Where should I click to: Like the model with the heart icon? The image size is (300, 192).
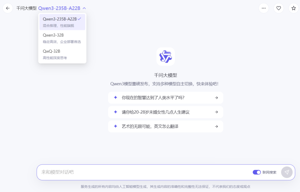tap(279, 8)
